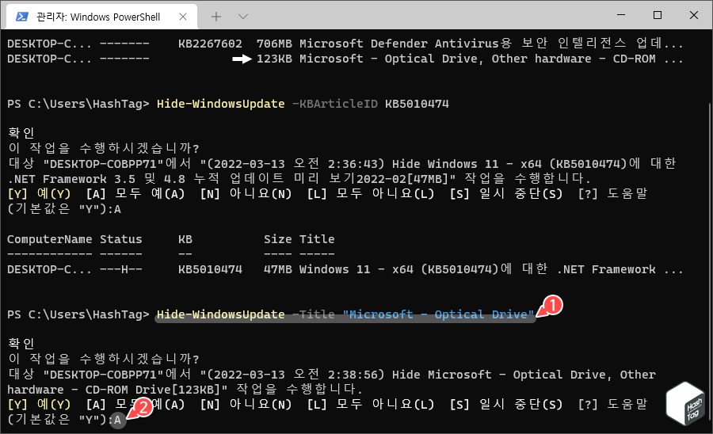Open a new terminal tab
This screenshot has width=713, height=434.
pyautogui.click(x=216, y=17)
